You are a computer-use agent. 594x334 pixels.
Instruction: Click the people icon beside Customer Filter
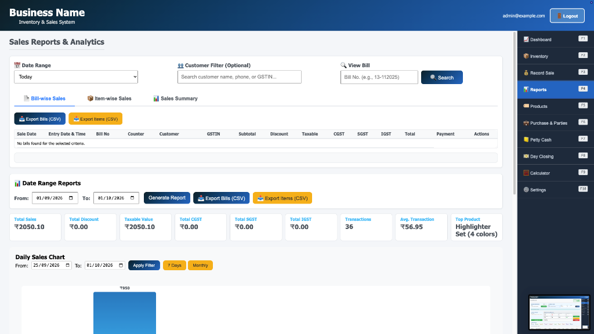(x=180, y=66)
